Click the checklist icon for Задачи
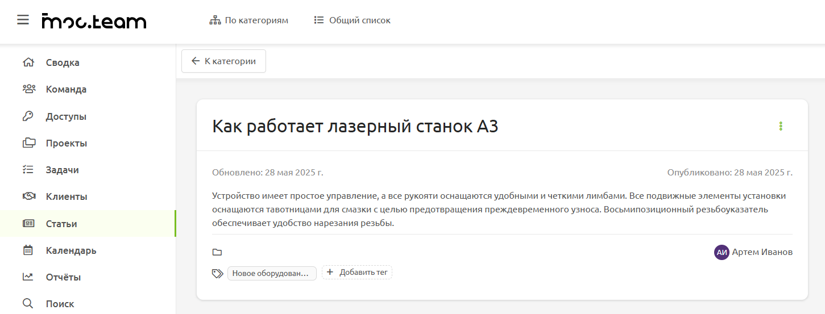Image resolution: width=825 pixels, height=314 pixels. [x=28, y=170]
